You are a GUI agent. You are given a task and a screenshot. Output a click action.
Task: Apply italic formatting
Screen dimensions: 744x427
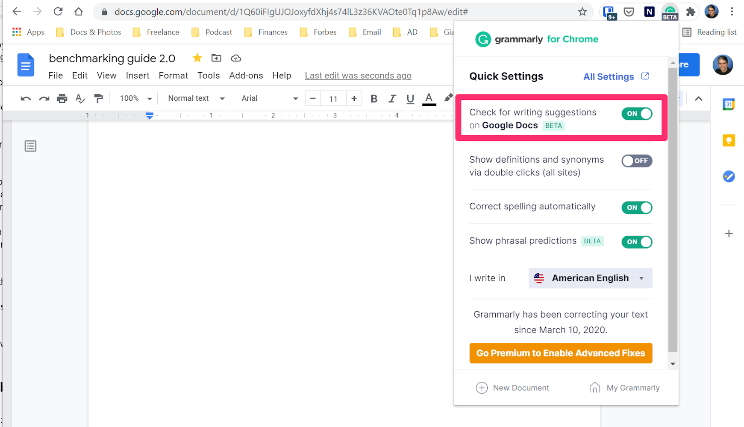pyautogui.click(x=392, y=99)
